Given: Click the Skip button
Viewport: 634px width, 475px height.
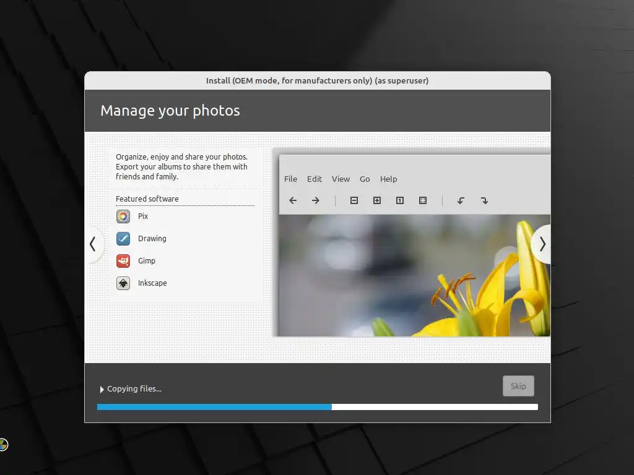Looking at the screenshot, I should click(518, 386).
